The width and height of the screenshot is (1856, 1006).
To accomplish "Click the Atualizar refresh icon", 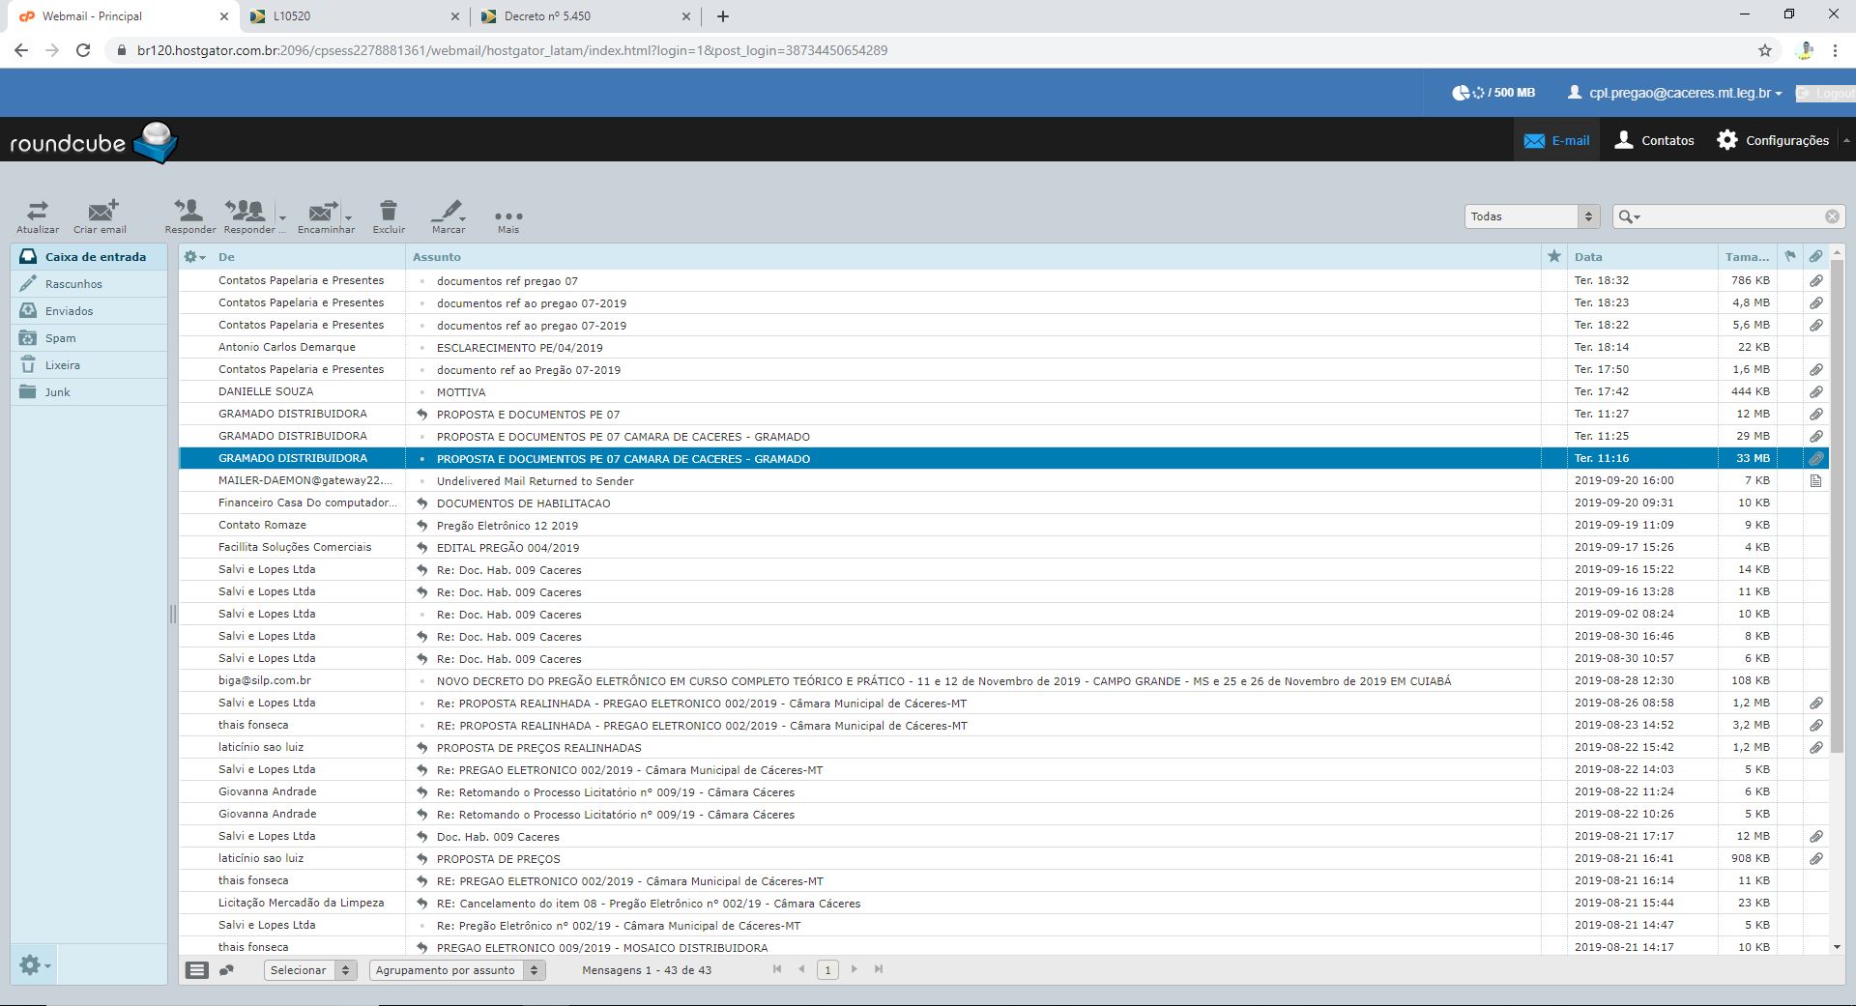I will [38, 211].
